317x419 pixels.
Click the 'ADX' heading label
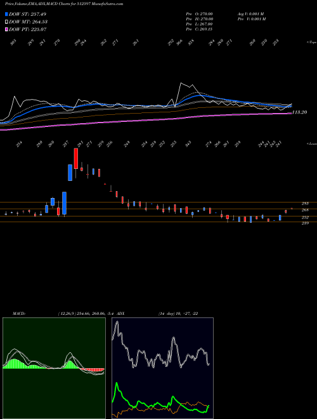pyautogui.click(x=120, y=314)
